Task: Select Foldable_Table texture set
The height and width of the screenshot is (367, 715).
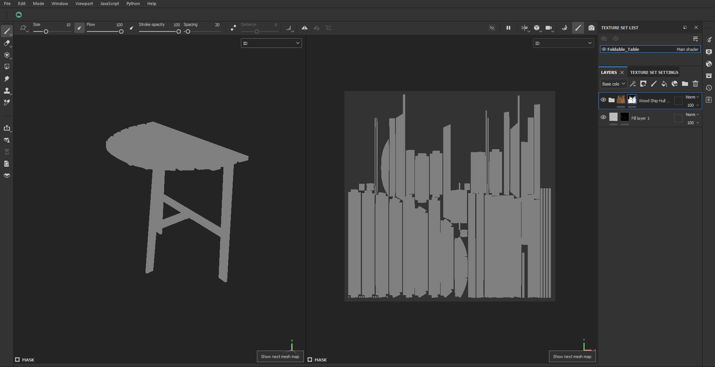Action: point(650,49)
